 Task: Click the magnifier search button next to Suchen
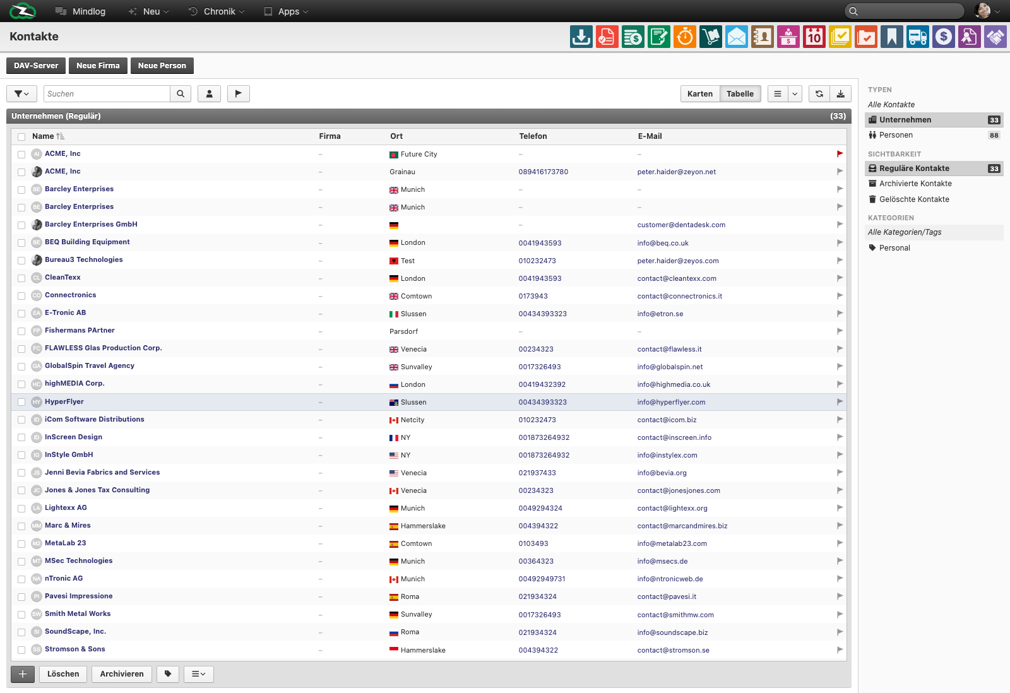[x=181, y=93]
